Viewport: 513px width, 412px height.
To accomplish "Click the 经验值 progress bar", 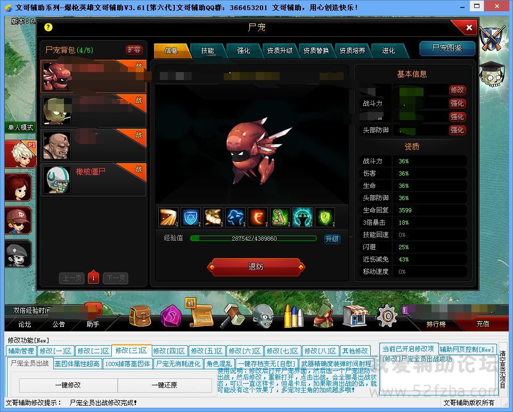I will 254,239.
